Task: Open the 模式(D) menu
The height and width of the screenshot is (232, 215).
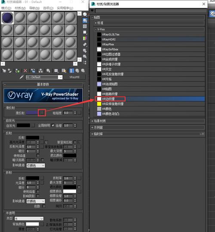Action: click(6, 8)
